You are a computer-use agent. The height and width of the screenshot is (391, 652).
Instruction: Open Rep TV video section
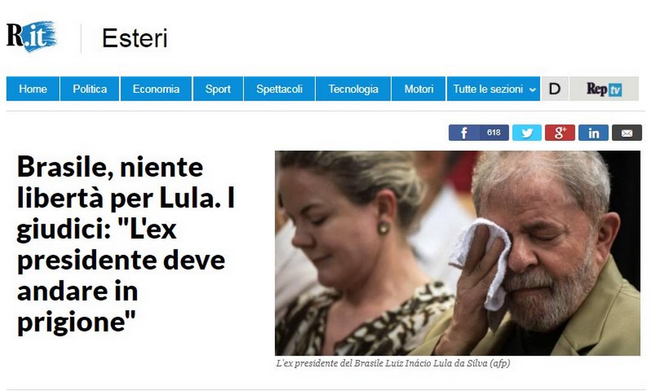point(604,89)
